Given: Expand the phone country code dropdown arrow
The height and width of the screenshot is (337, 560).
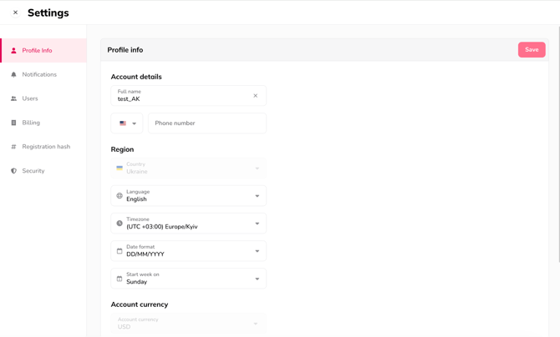Looking at the screenshot, I should pyautogui.click(x=135, y=123).
